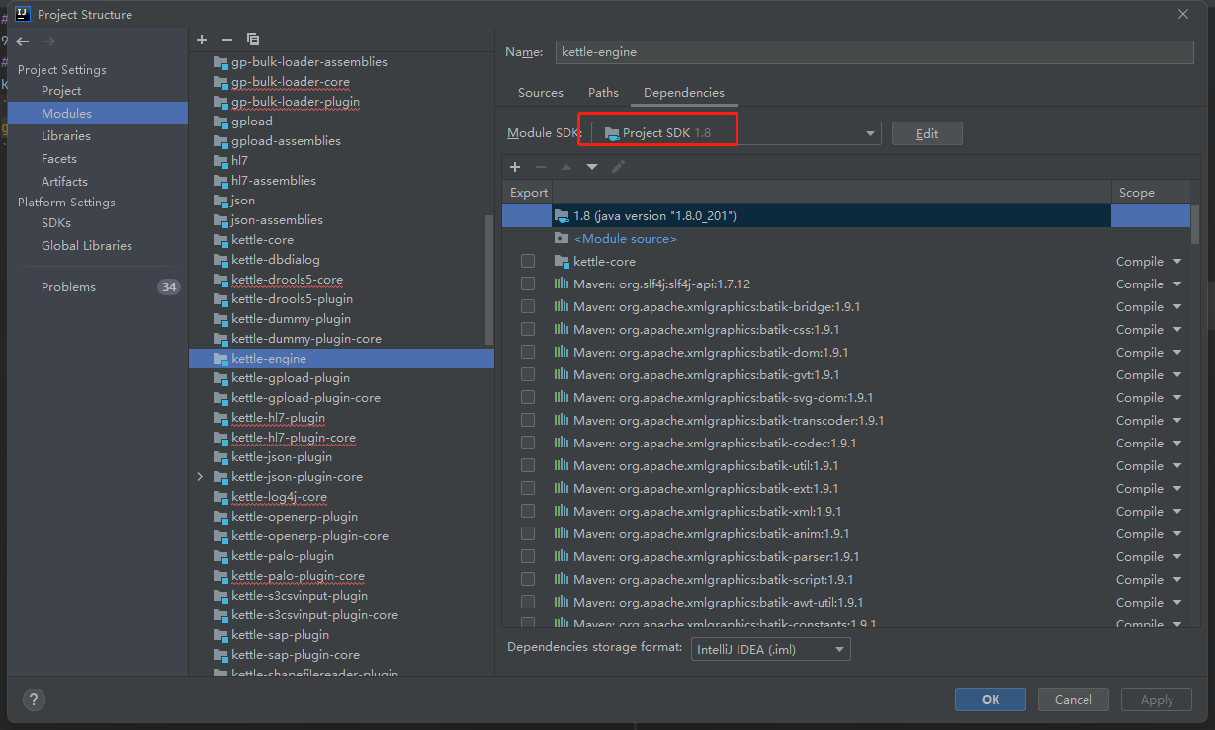The height and width of the screenshot is (730, 1215).
Task: Toggle export checkbox for batik-codec
Action: click(x=528, y=444)
